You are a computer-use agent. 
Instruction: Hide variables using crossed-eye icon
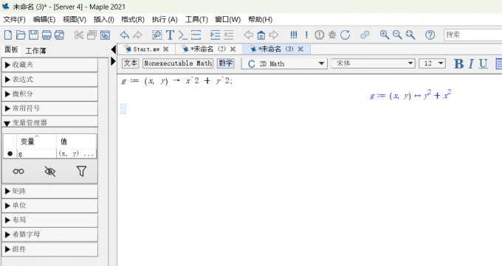(x=50, y=172)
